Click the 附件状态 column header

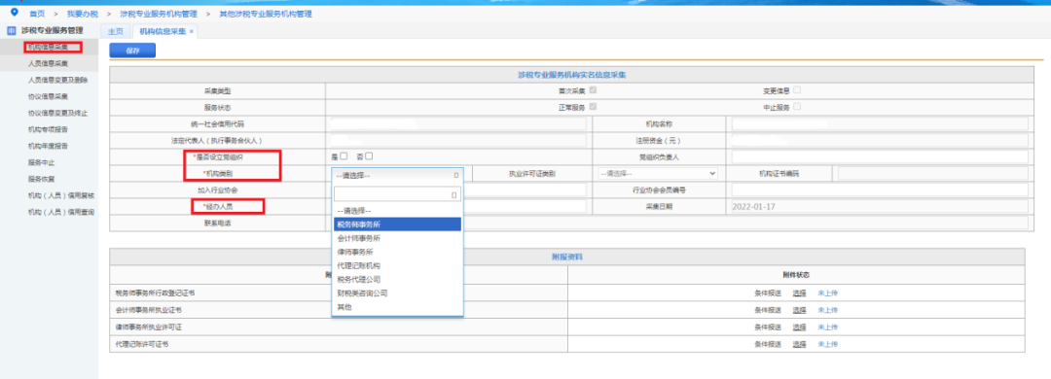796,275
